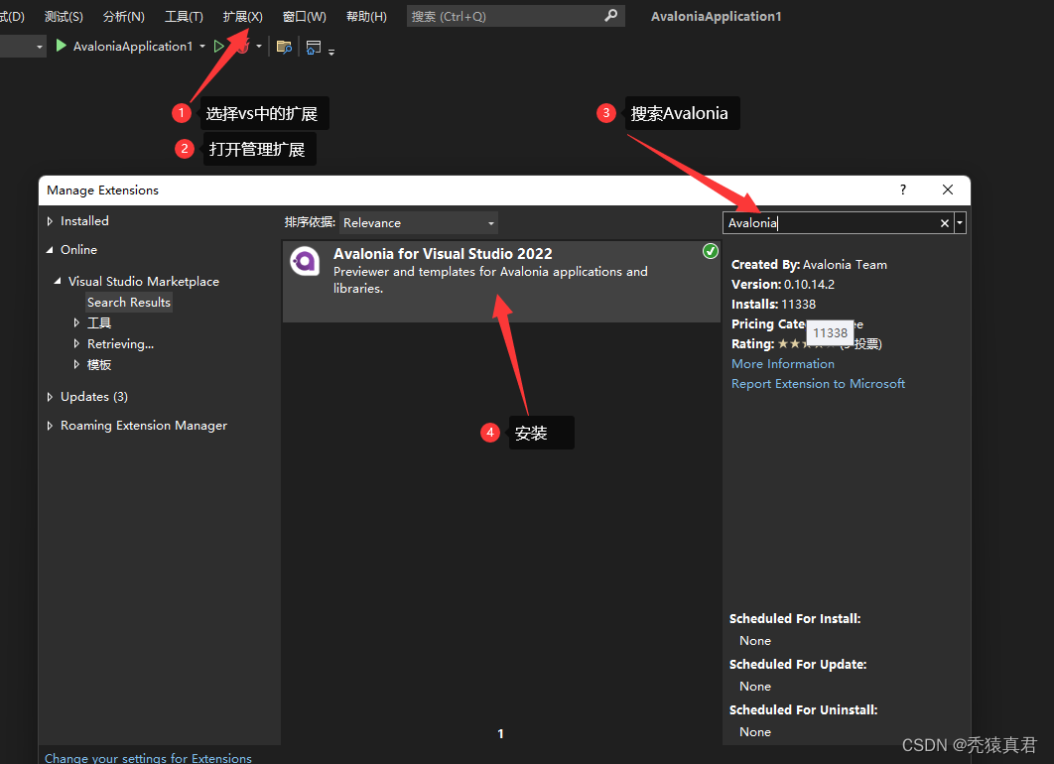
Task: Open the More Information link
Action: click(782, 363)
